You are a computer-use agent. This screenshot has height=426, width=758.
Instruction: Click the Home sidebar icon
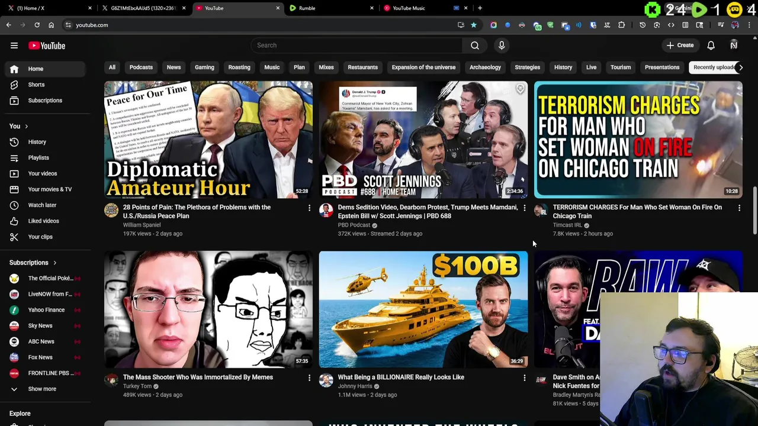click(x=14, y=69)
